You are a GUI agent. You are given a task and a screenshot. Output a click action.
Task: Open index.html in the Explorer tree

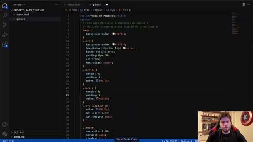(23, 15)
